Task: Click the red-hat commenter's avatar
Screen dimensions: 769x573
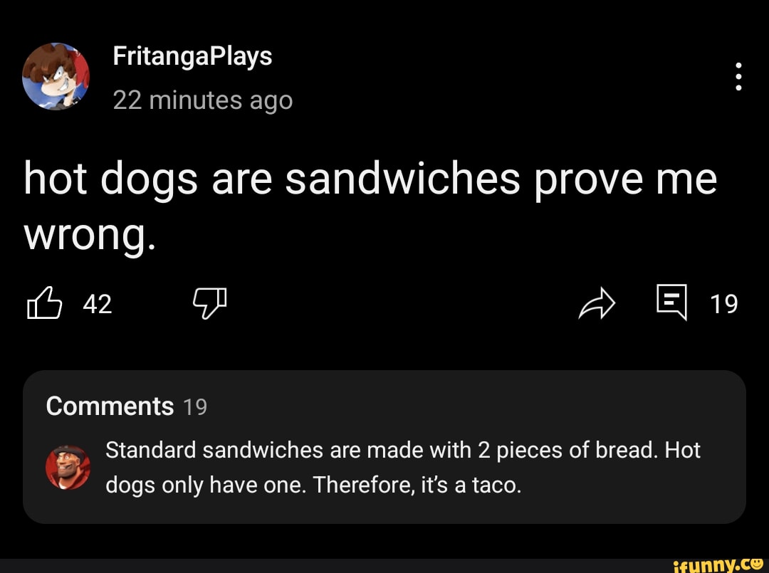Action: 68,468
